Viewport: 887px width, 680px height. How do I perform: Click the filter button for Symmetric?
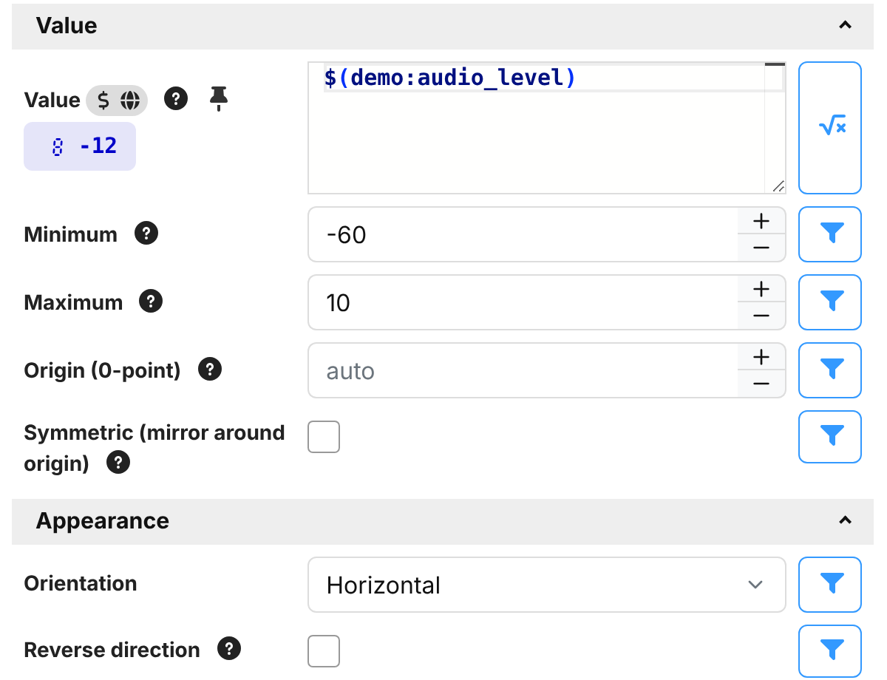(830, 437)
